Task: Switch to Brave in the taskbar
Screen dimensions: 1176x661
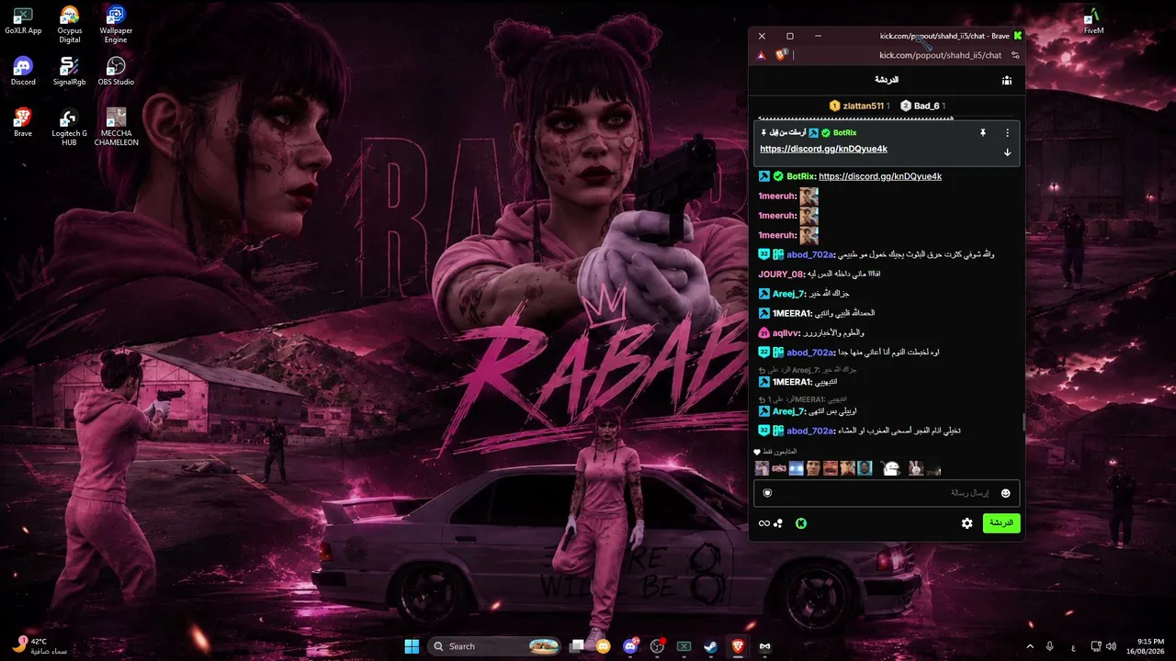Action: tap(738, 646)
